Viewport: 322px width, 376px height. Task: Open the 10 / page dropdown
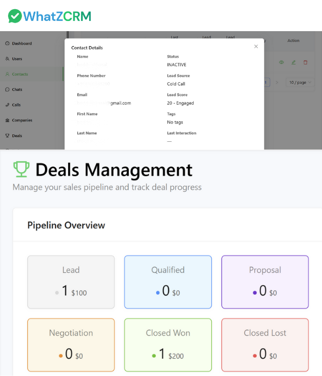(x=299, y=82)
